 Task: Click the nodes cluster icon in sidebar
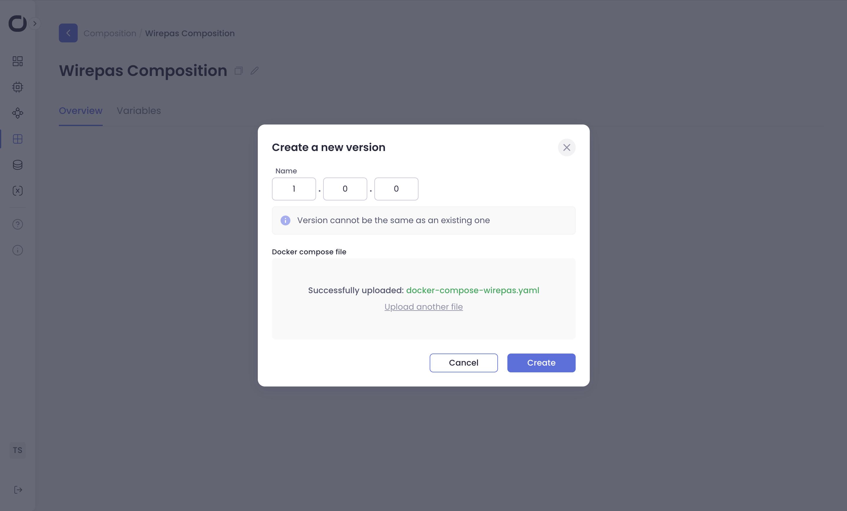18,113
